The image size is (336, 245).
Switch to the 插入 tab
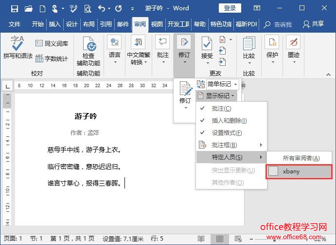point(54,24)
